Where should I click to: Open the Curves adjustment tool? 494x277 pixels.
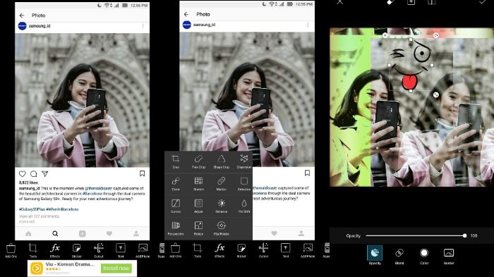[x=176, y=206]
